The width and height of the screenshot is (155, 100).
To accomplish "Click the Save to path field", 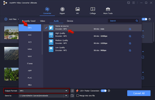I will coord(41,96).
